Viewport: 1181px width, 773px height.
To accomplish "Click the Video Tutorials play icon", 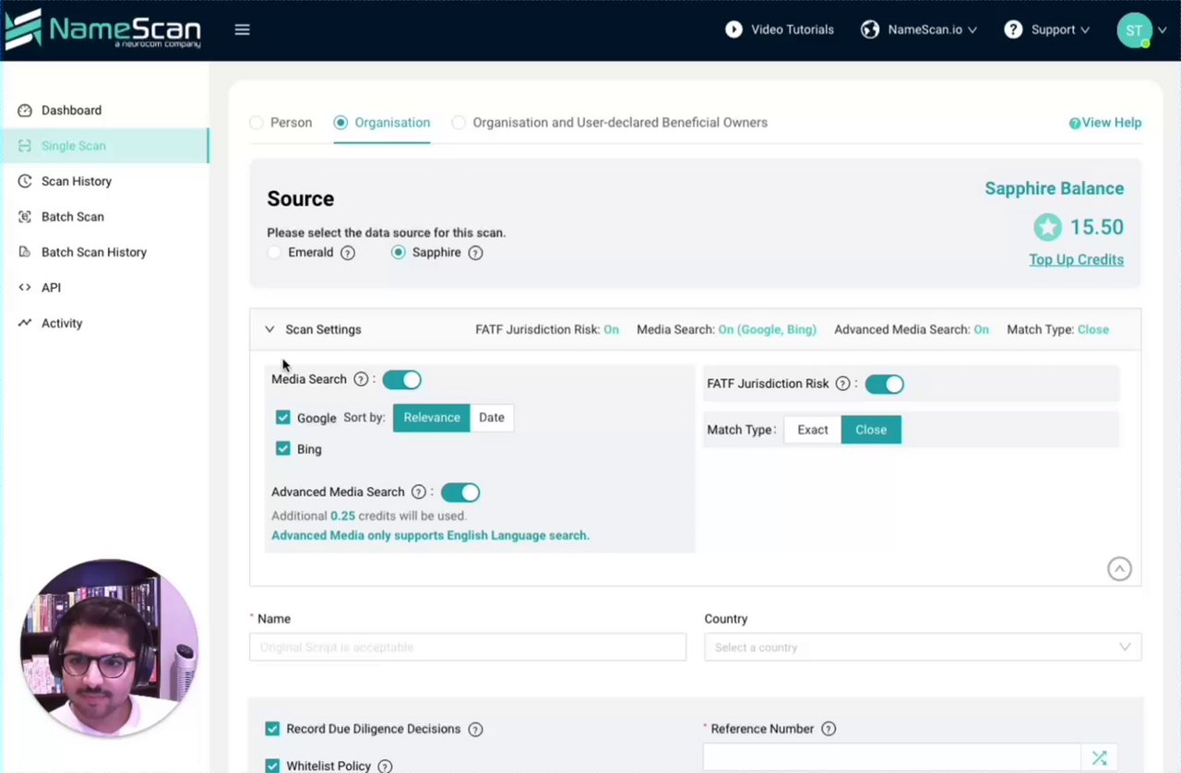I will point(734,30).
